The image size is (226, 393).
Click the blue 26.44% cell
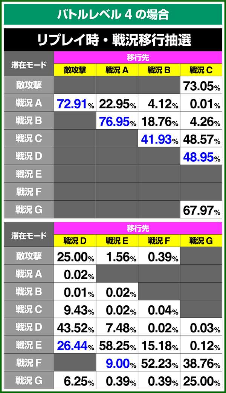click(75, 345)
